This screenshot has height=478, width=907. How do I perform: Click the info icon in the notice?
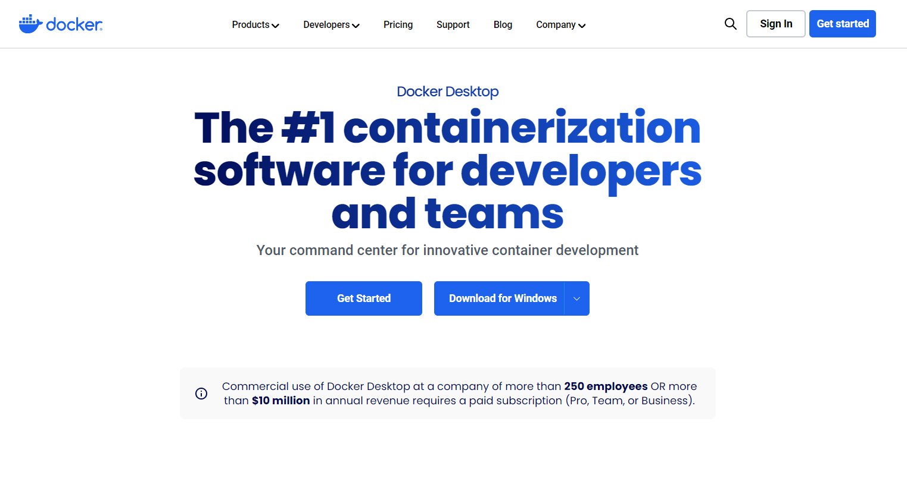[201, 394]
